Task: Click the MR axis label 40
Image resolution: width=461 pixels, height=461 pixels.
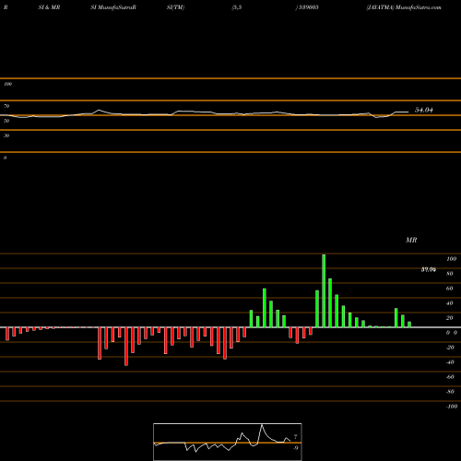Action: pos(450,303)
